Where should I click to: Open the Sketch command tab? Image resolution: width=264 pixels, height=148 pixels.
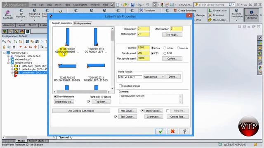33,25
